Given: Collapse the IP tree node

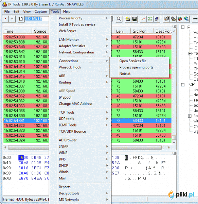Looking at the screenshot, I should coord(183,27).
